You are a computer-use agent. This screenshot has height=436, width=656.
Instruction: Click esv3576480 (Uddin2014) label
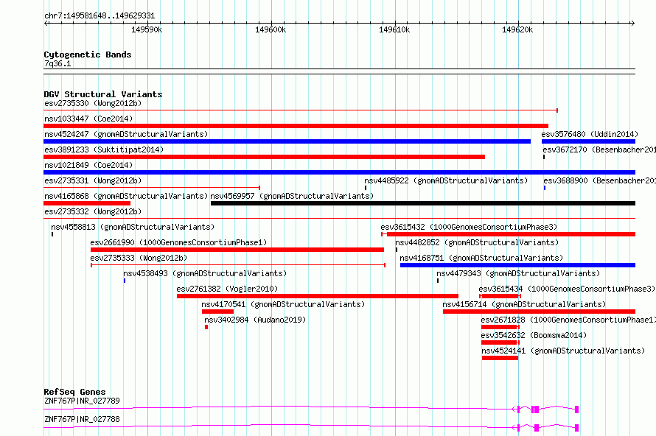[590, 134]
